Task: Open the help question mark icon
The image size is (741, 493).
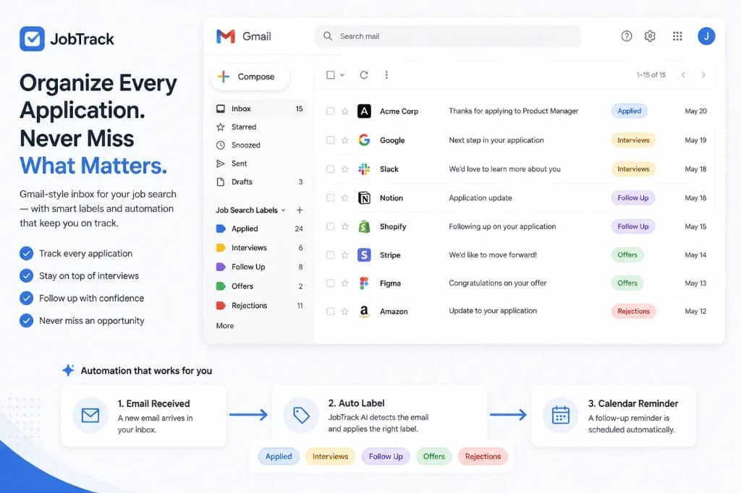Action: point(627,36)
